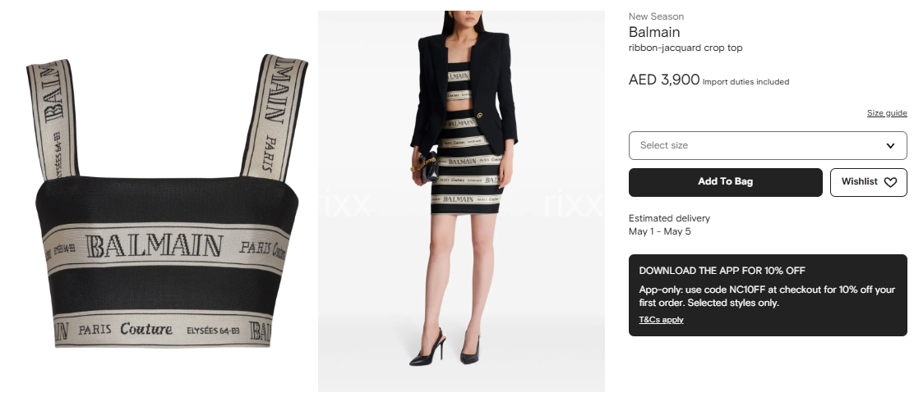The width and height of the screenshot is (914, 397).
Task: Click the May 1 - May 5 delivery dates
Action: click(x=659, y=231)
